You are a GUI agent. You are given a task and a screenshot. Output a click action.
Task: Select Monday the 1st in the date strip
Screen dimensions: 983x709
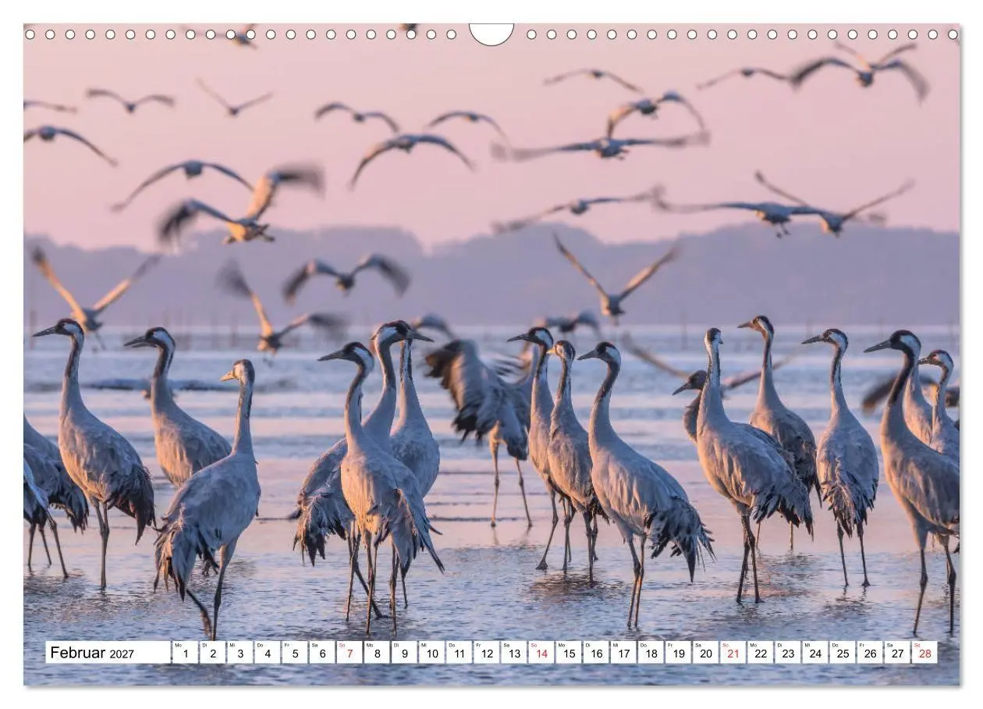coord(185,653)
